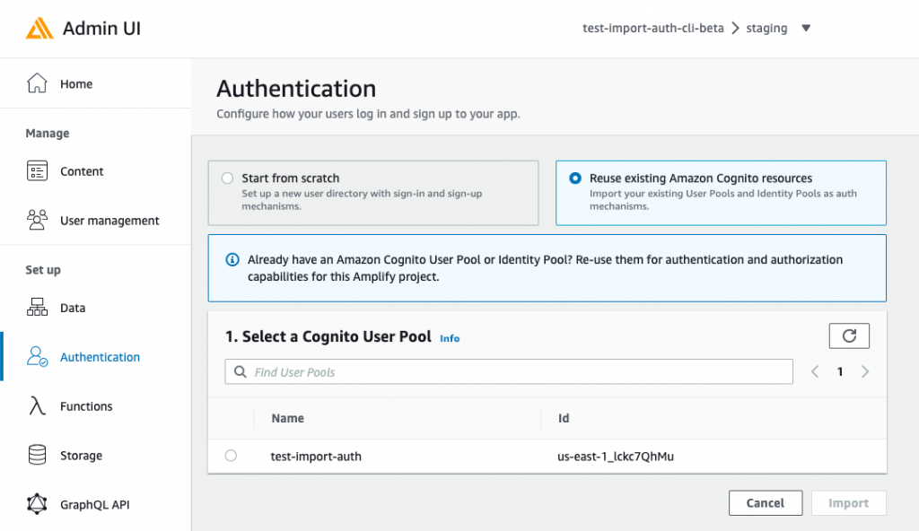Open the staging environment dropdown
Viewport: 919px width, 531px height.
tap(805, 28)
